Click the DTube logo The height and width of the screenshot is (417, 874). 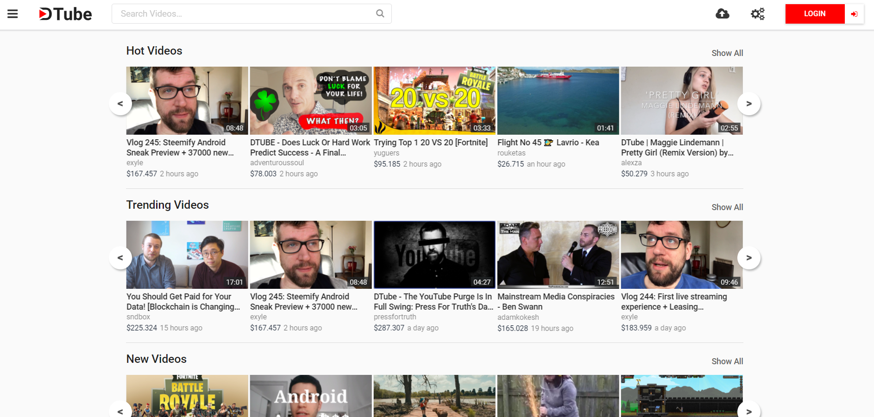pyautogui.click(x=65, y=14)
